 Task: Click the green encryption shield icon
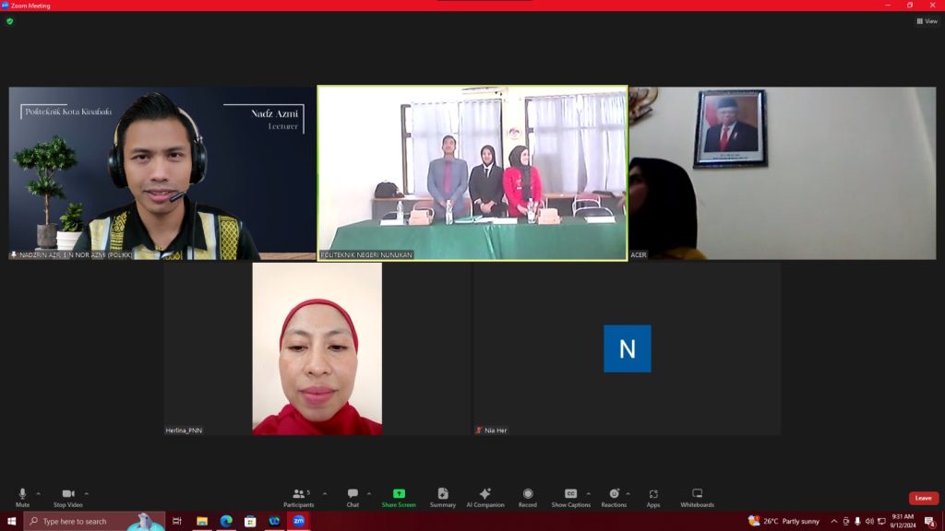10,21
